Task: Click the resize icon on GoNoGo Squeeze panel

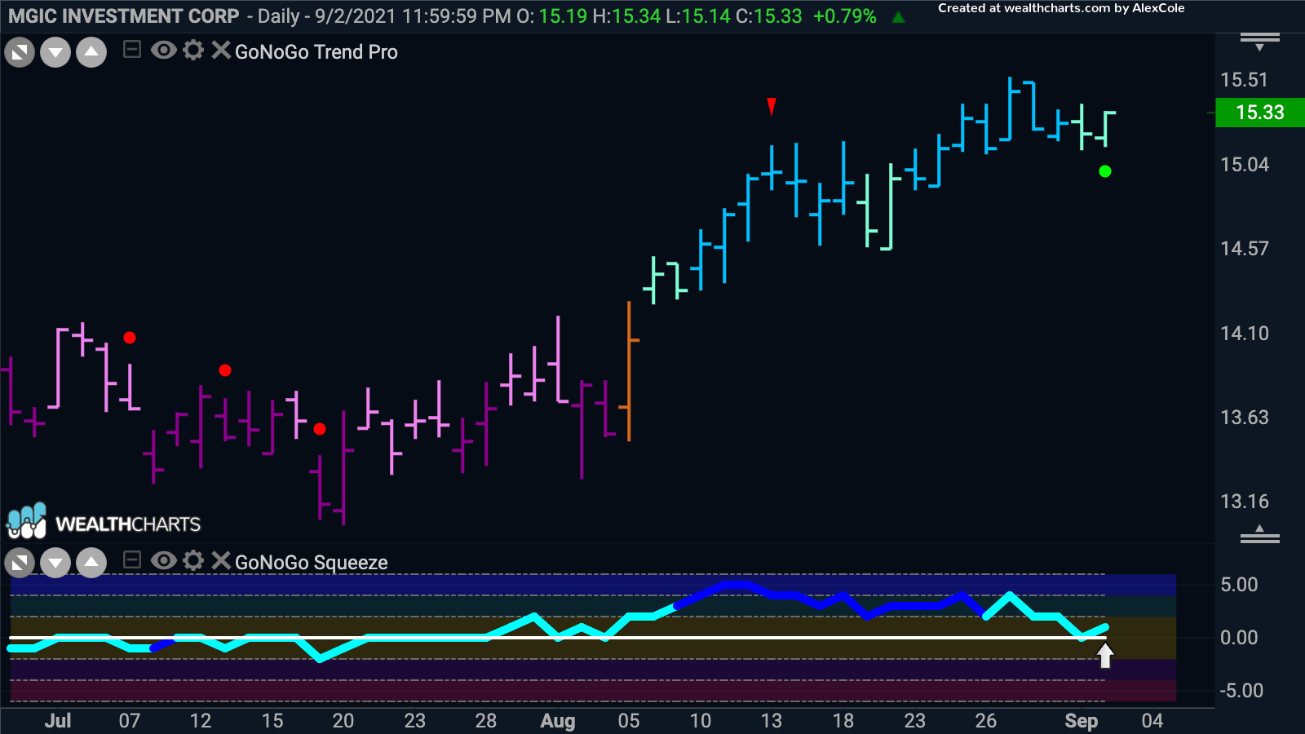Action: pyautogui.click(x=20, y=563)
